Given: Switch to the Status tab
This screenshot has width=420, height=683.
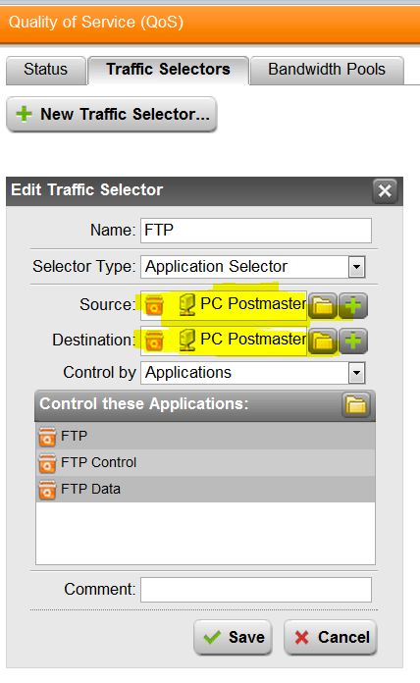Looking at the screenshot, I should click(46, 70).
